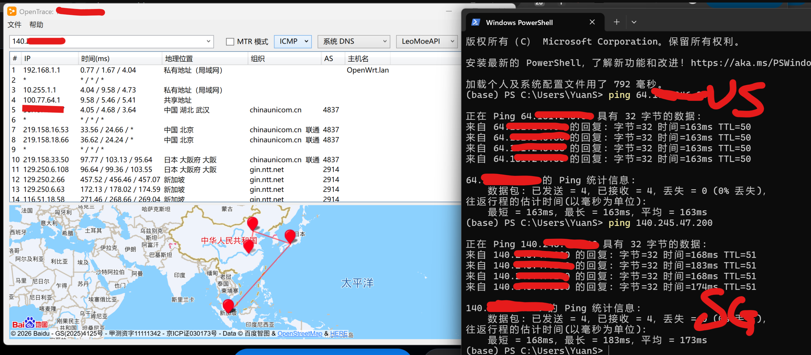The width and height of the screenshot is (811, 355).
Task: Close the Windows PowerShell tab
Action: [x=592, y=22]
